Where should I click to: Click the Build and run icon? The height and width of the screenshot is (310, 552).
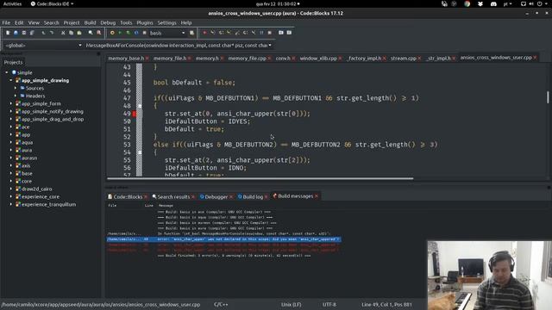[129, 33]
